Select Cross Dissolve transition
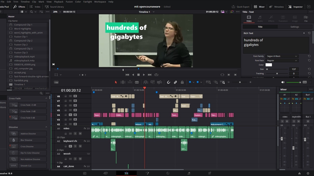314x176 pixels. (x=28, y=146)
